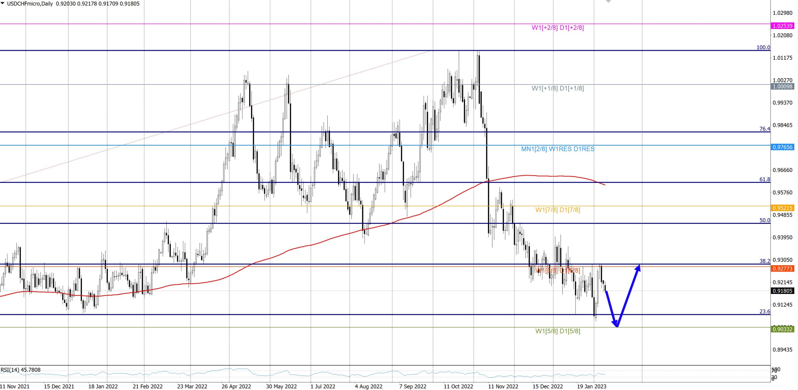Click the blue 0.97656 price tag
Screen dimensions: 798x390
click(x=782, y=147)
